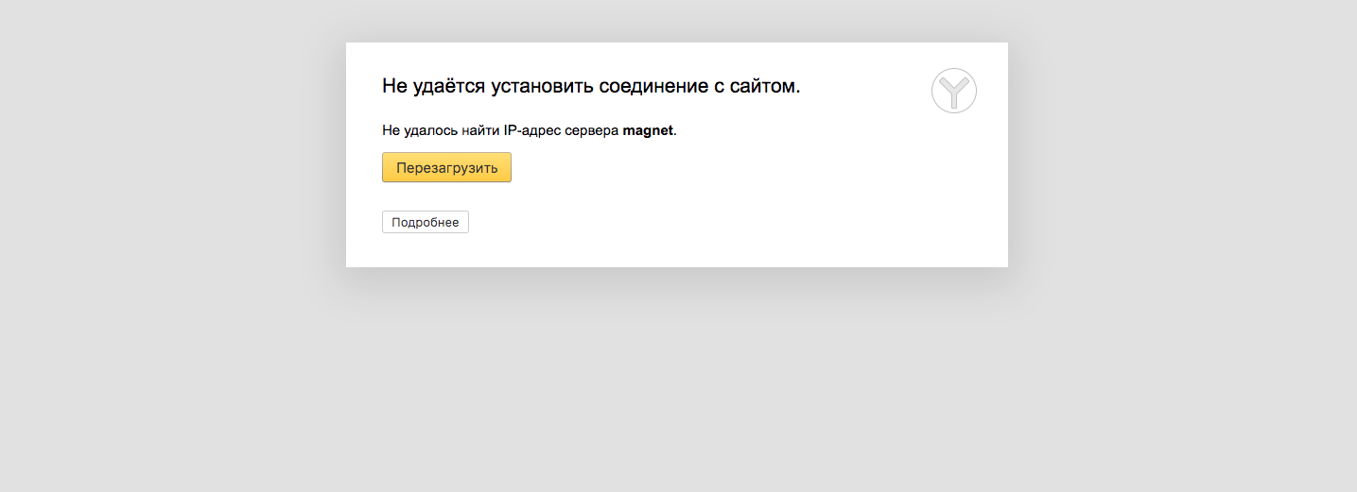
Task: Retry connection with the yellow reload button
Action: point(446,168)
